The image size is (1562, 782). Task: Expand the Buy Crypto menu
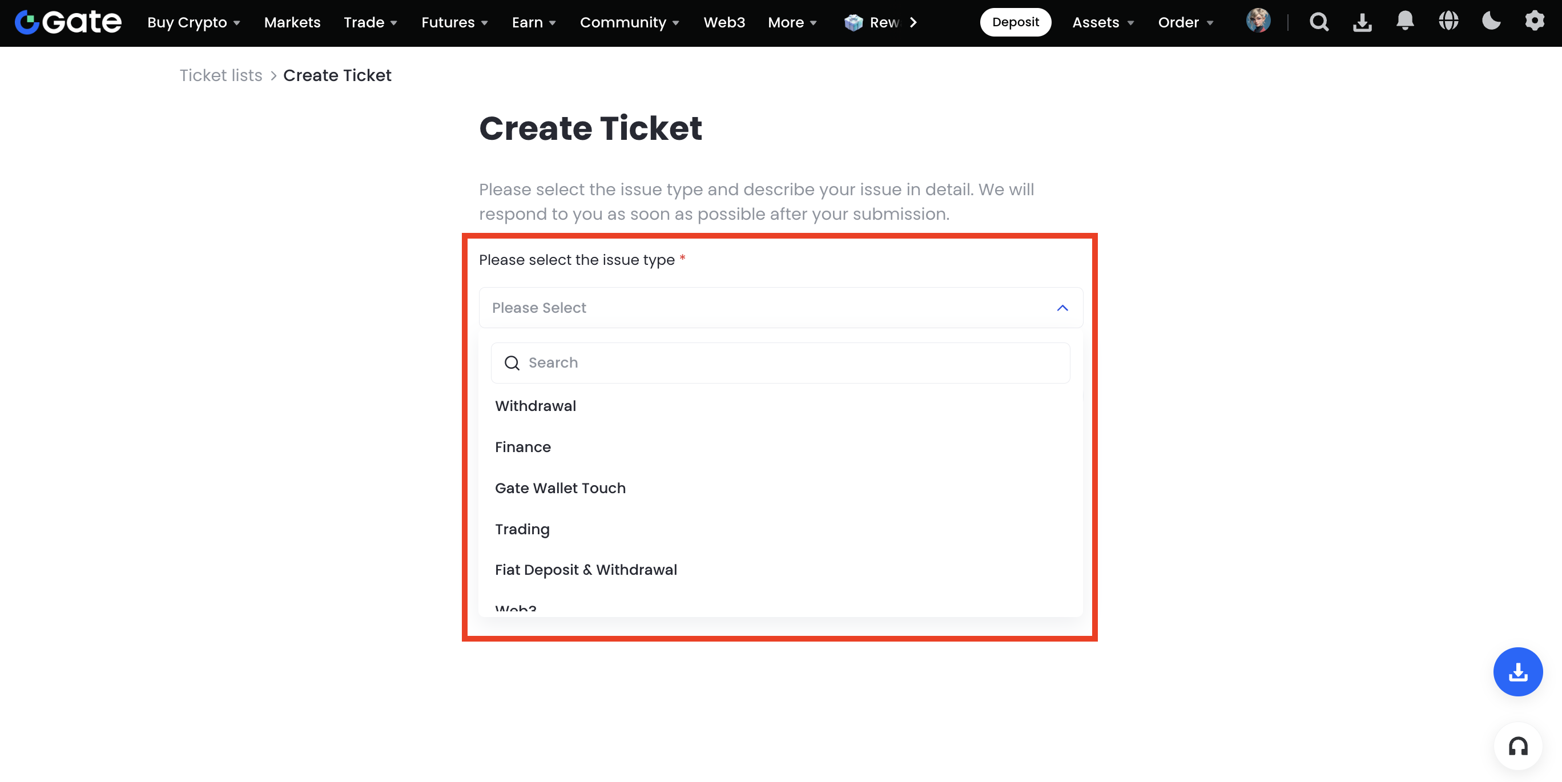194,22
